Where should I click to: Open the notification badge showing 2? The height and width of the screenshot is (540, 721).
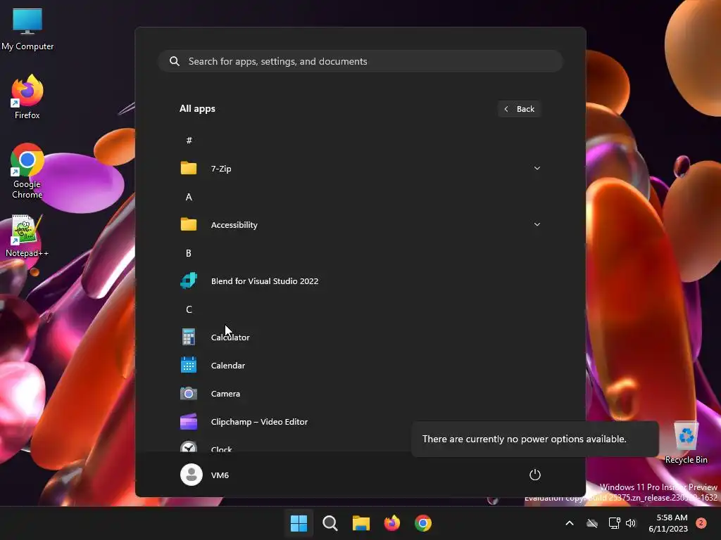(x=701, y=523)
